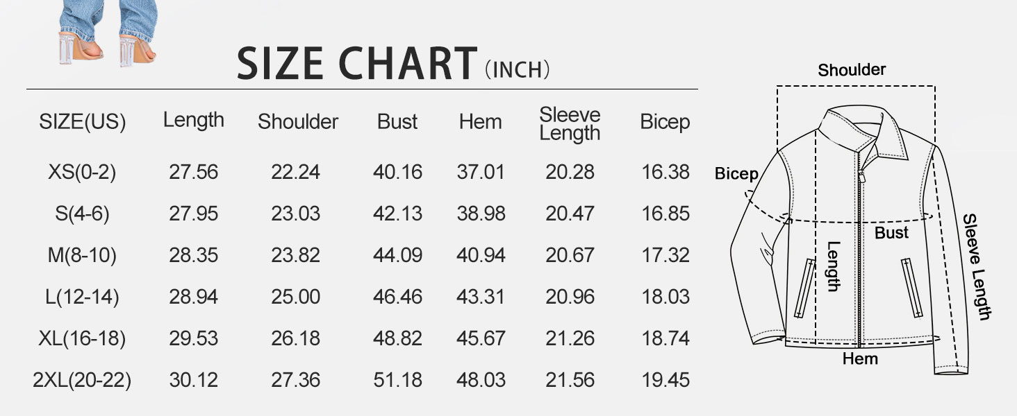The image size is (1017, 416).
Task: Click the Hem label below the jacket
Action: (860, 359)
